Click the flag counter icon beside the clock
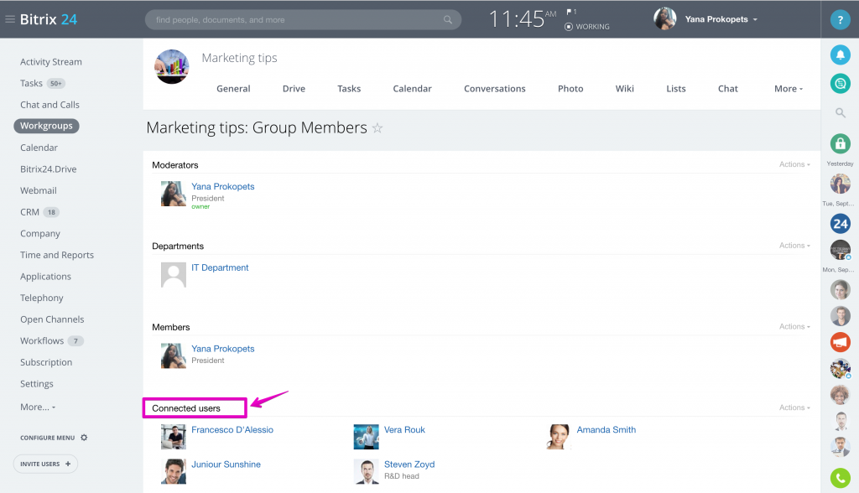 pyautogui.click(x=570, y=12)
